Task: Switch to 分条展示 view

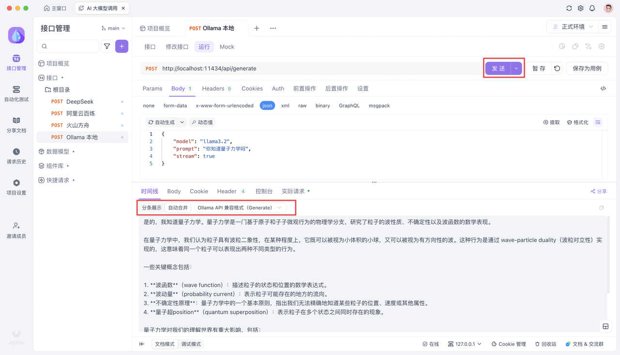Action: tap(152, 208)
